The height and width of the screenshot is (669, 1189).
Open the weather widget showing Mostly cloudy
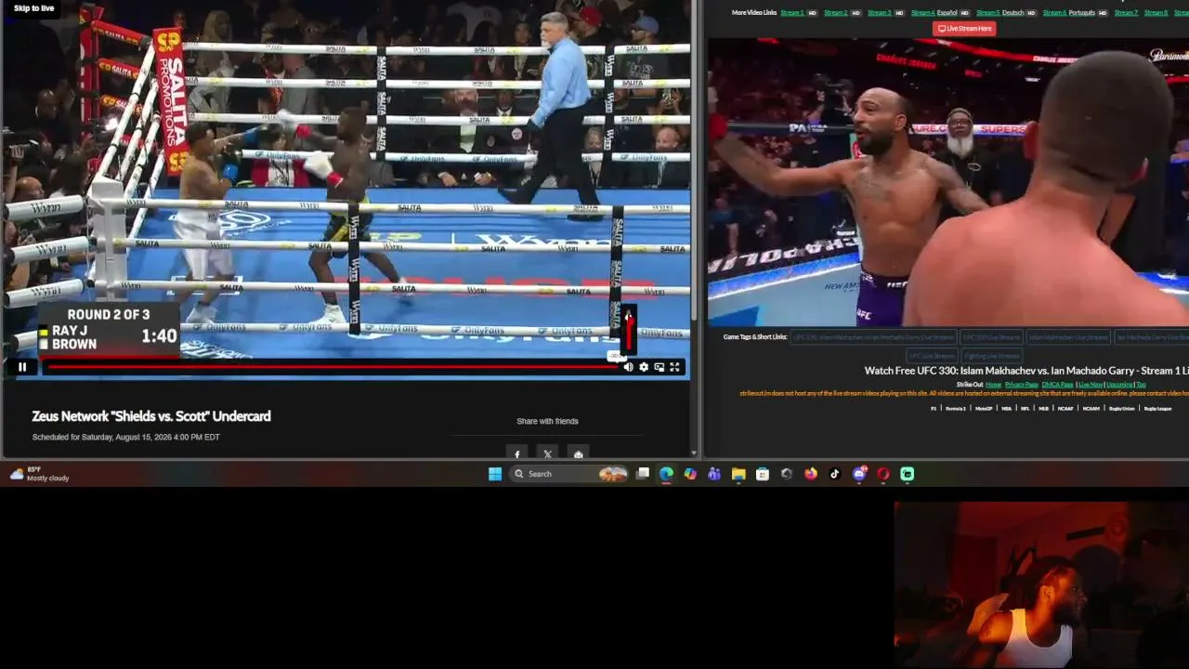point(39,474)
